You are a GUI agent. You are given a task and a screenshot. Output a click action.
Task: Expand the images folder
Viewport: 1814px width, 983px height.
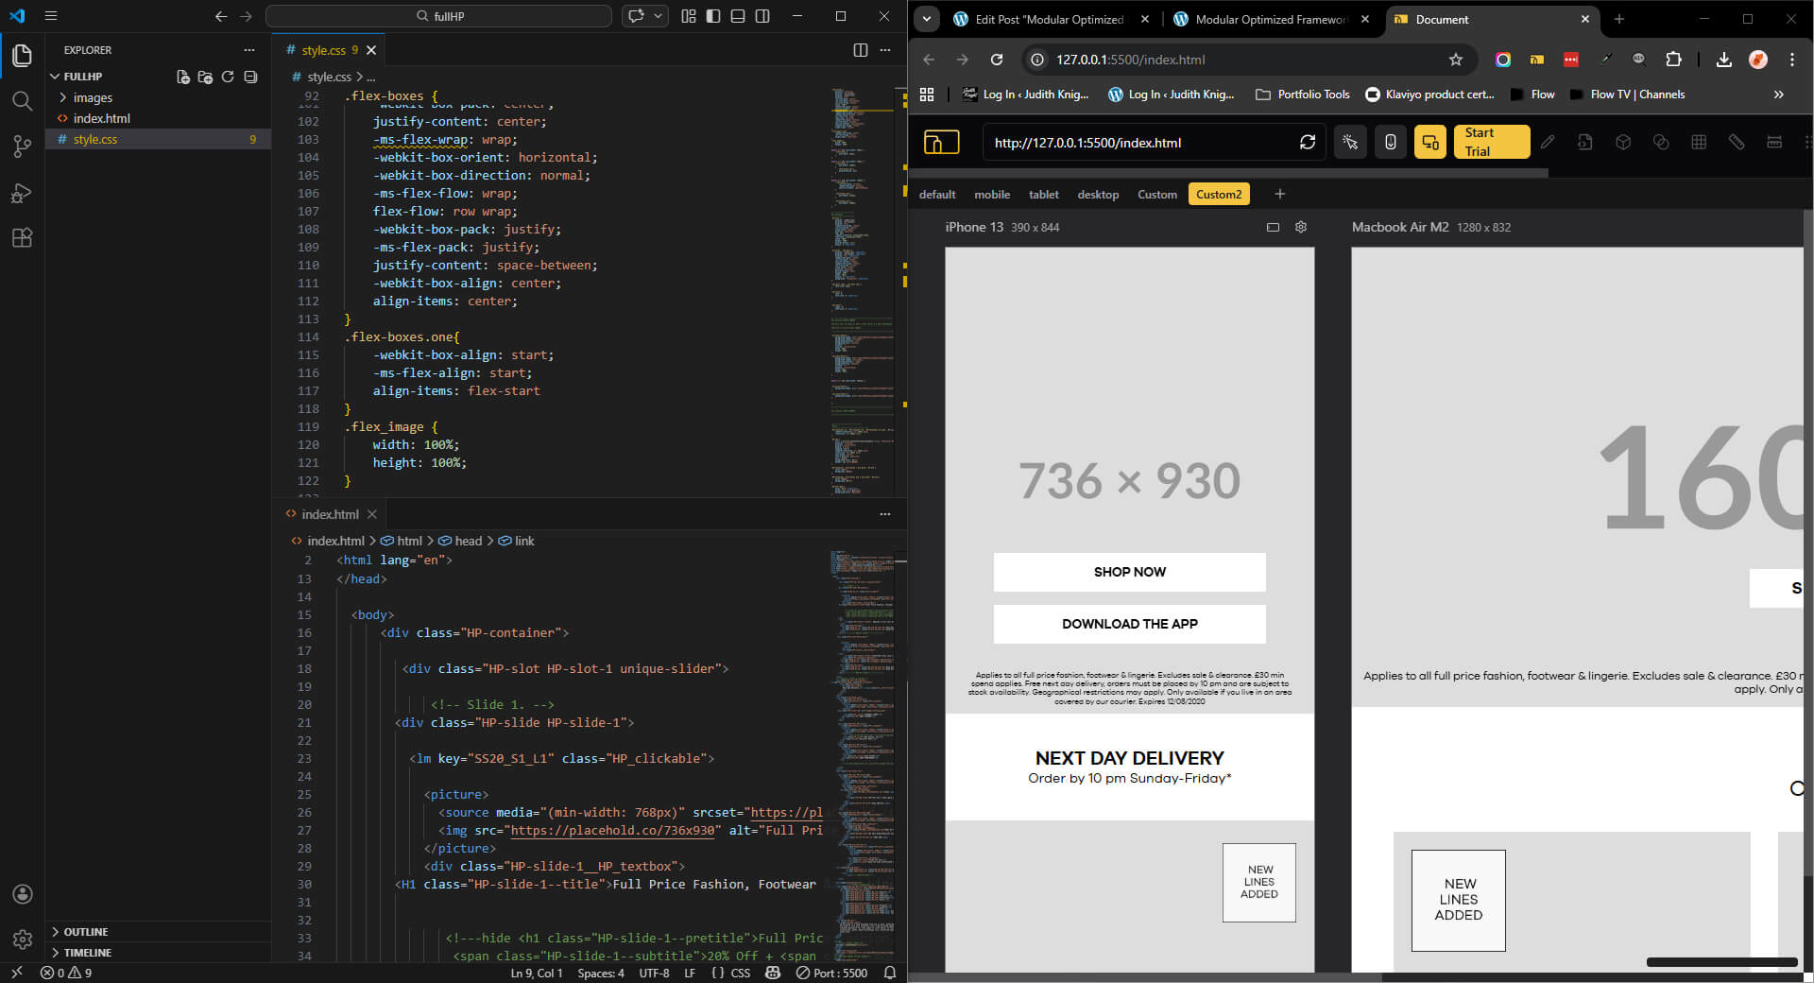(x=93, y=97)
